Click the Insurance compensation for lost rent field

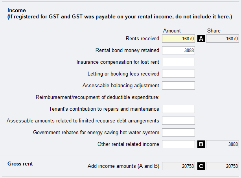click(178, 62)
